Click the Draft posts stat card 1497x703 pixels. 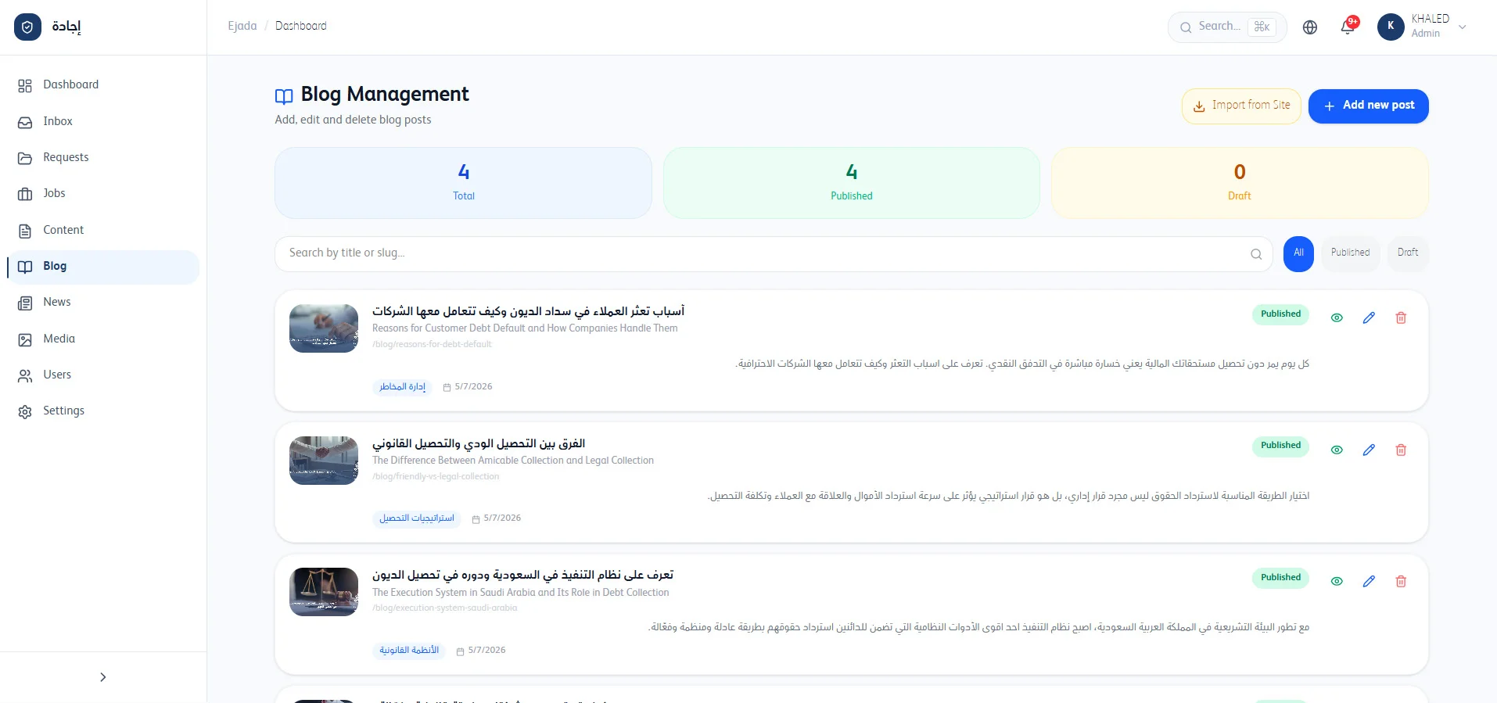tap(1240, 183)
